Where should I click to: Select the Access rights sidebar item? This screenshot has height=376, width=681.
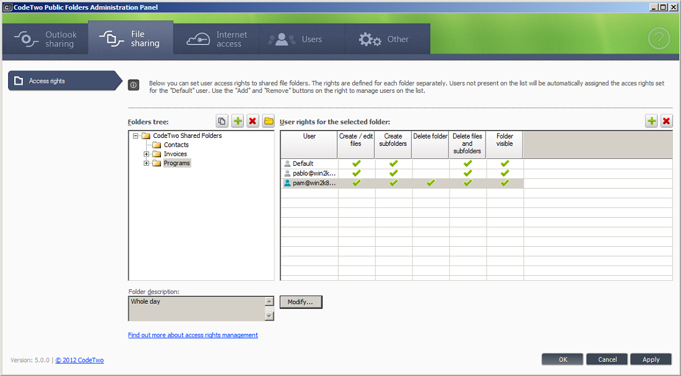coord(65,80)
